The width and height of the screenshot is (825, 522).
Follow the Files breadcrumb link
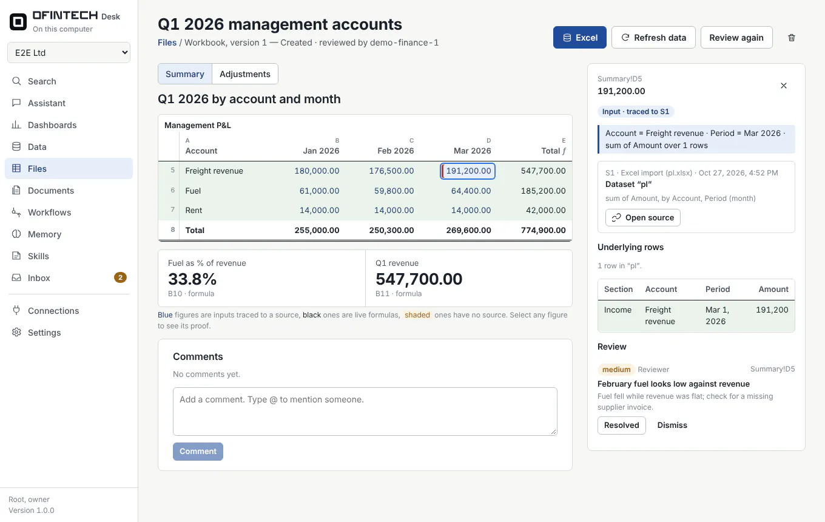pyautogui.click(x=167, y=42)
